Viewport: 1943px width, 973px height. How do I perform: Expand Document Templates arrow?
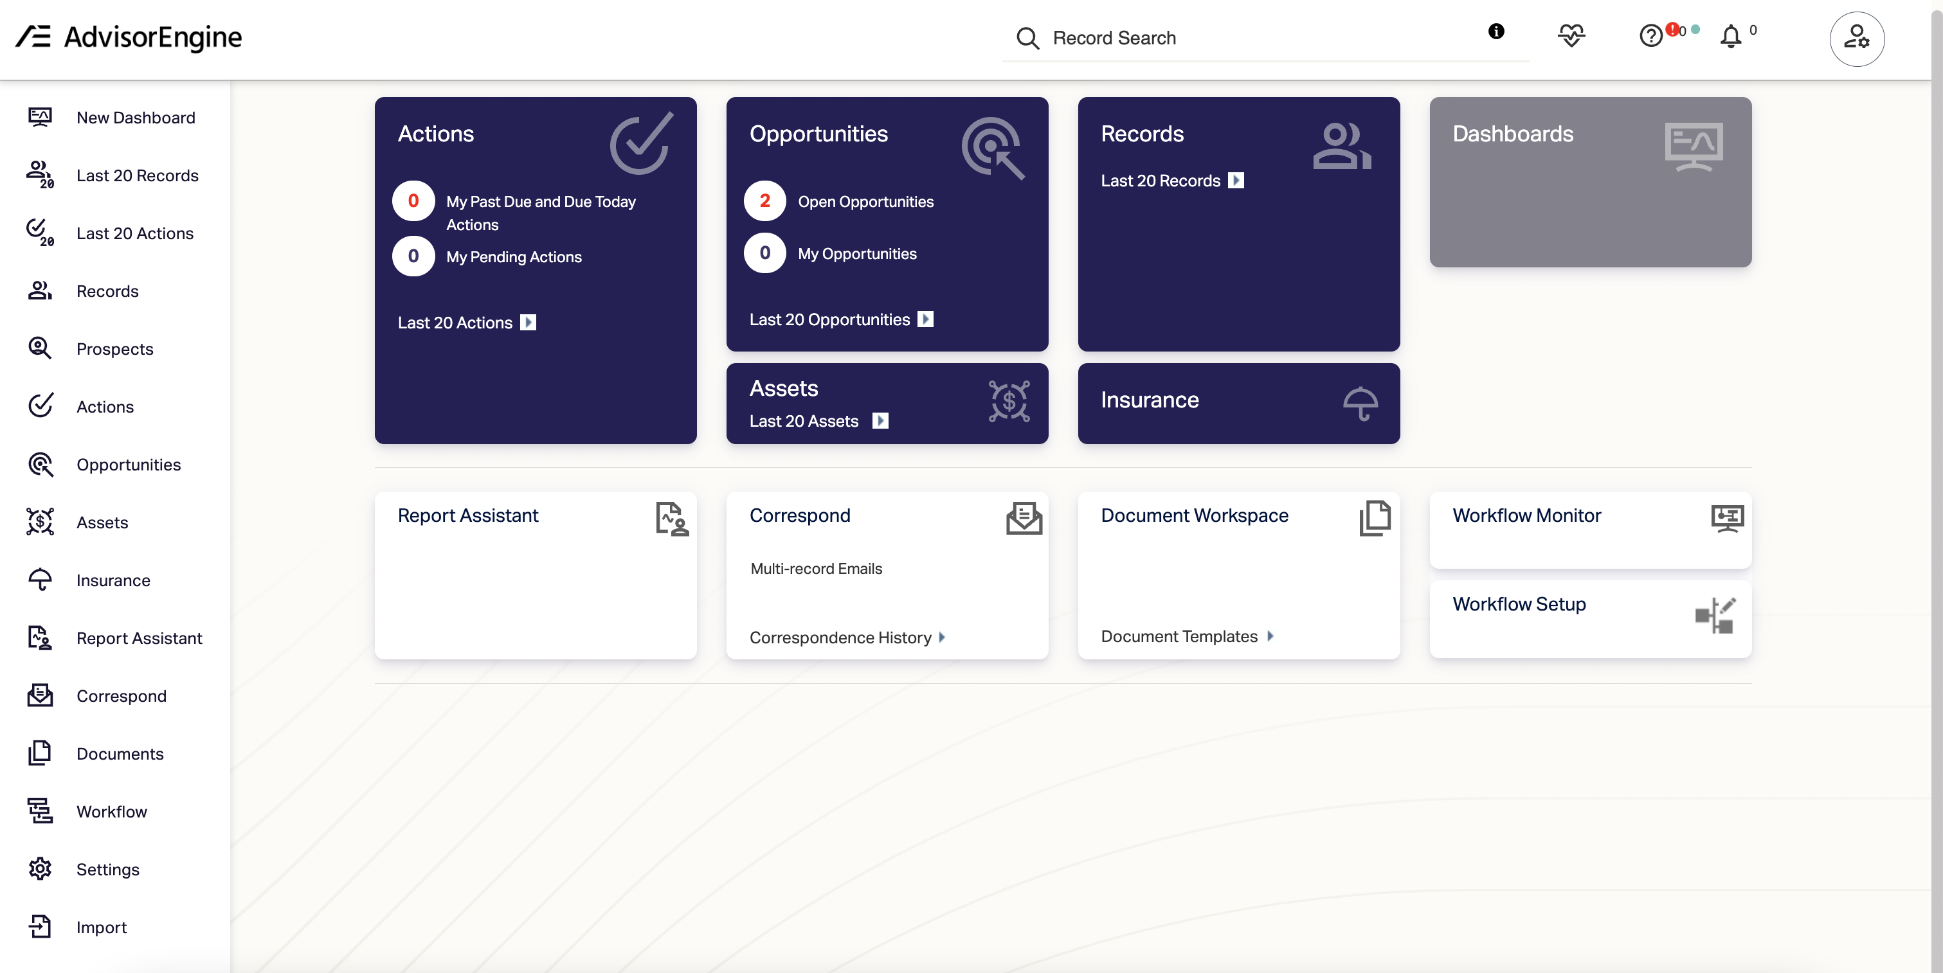pyautogui.click(x=1270, y=636)
